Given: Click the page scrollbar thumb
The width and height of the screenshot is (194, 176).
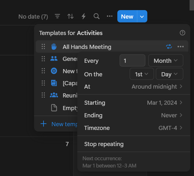Looking at the screenshot, I should click(x=192, y=5).
